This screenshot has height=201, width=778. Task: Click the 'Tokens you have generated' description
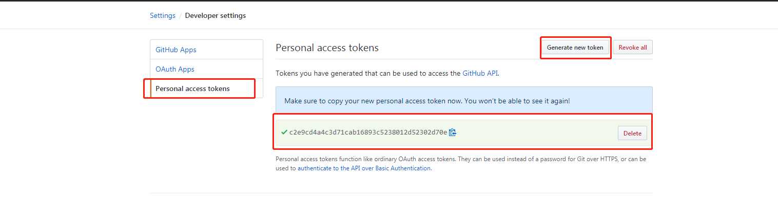[387, 73]
